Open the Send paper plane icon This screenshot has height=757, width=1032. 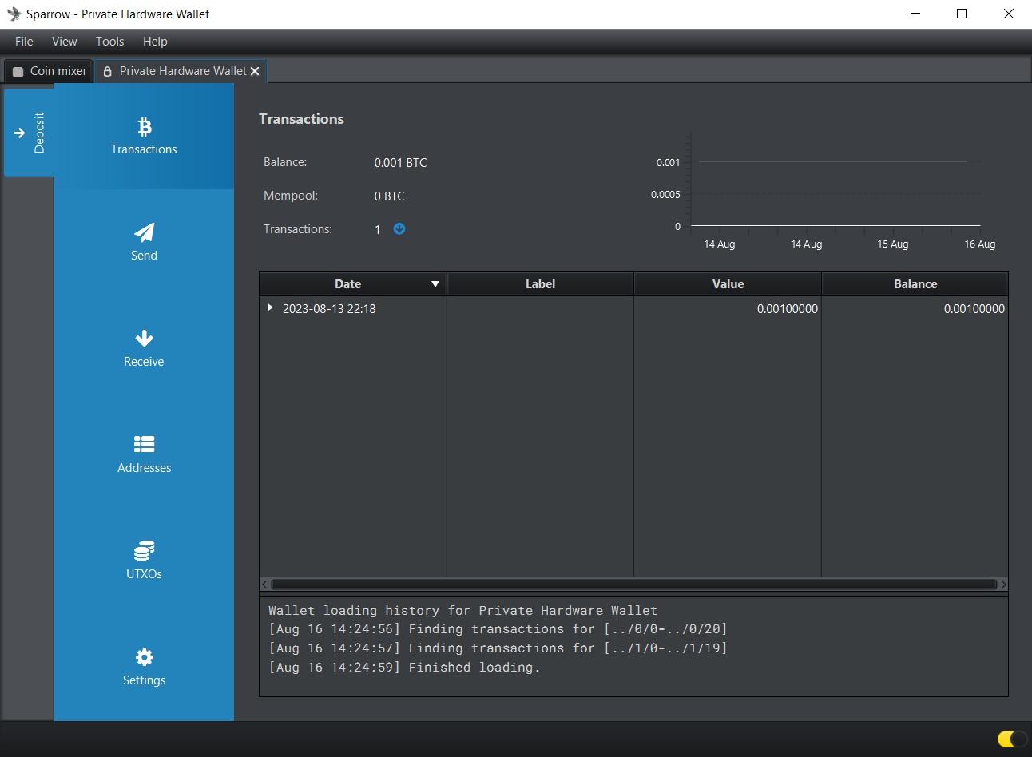(x=144, y=232)
